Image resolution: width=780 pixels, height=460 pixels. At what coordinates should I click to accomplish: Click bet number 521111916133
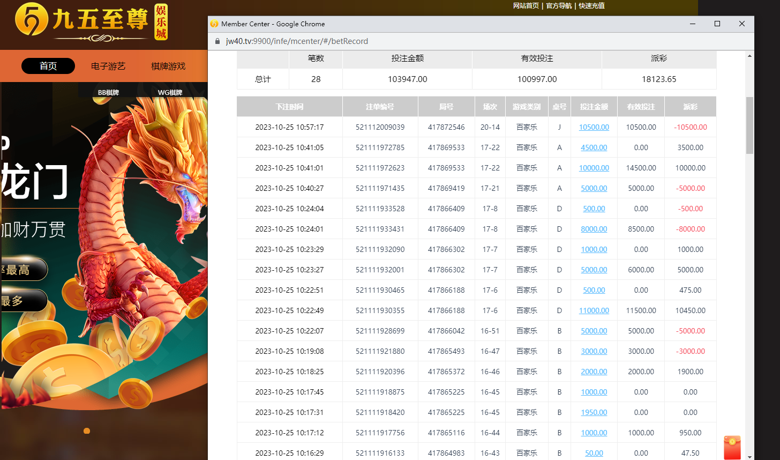[380, 453]
